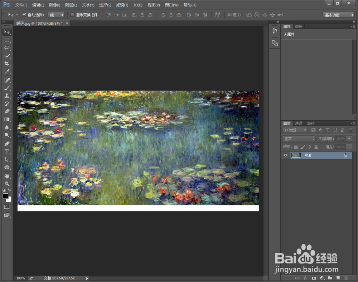Screen dimensions: 358x282
Task: Click the trash icon to delete layer
Action: (x=346, y=278)
